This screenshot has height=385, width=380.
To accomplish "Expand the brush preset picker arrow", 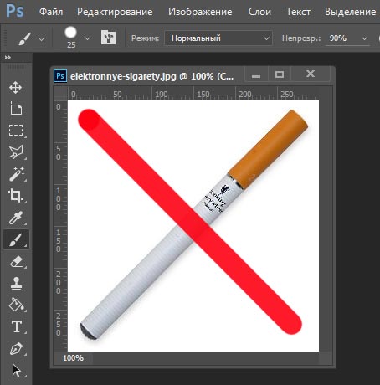I will (87, 38).
